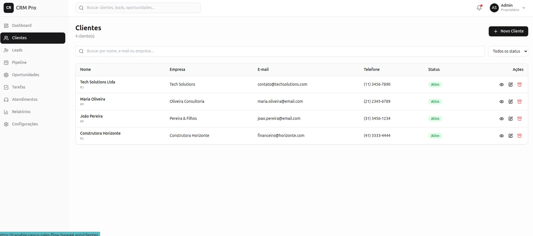Click phone number (31) 3456-1234
The width and height of the screenshot is (533, 236).
tap(377, 119)
